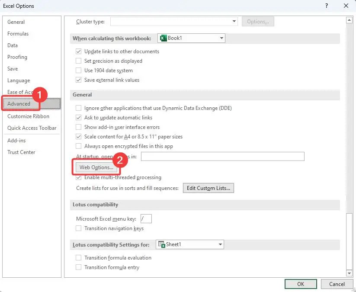Click 'When calculating this workbook' label
Image resolution: width=356 pixels, height=292 pixels.
tap(112, 39)
